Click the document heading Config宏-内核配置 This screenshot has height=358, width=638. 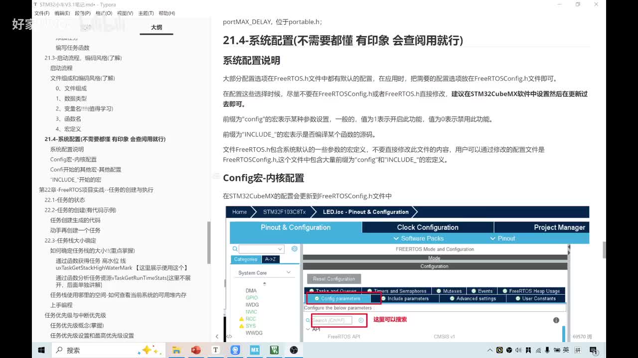(x=263, y=178)
